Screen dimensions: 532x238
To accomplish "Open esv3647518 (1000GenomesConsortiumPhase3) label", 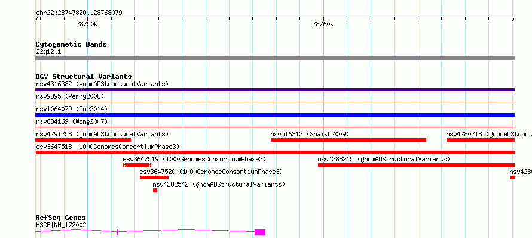I will click(x=108, y=147).
